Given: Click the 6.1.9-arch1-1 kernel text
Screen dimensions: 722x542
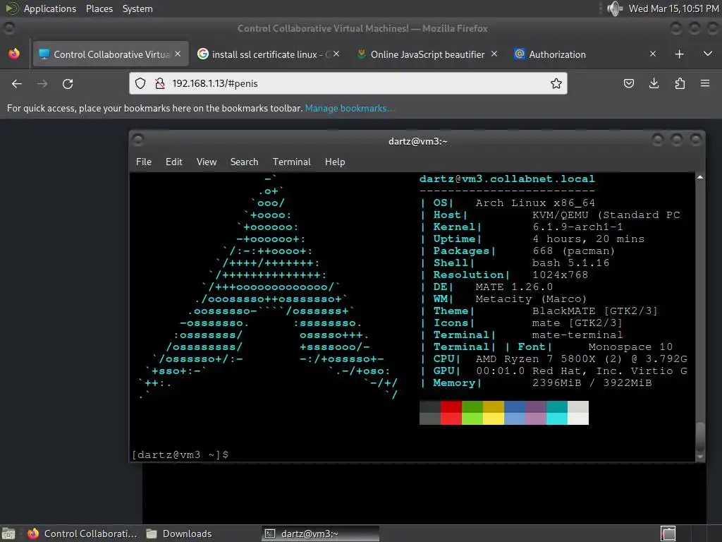Looking at the screenshot, I should [577, 227].
